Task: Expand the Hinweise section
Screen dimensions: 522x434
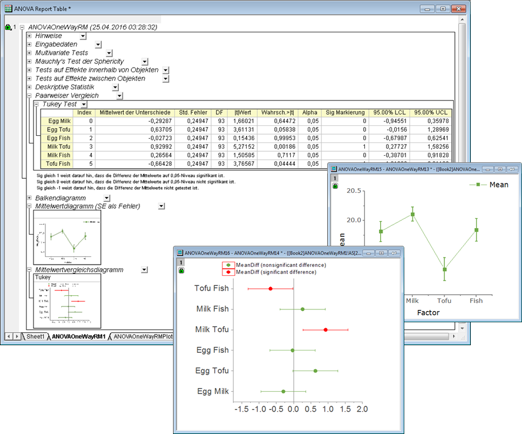Action: (x=29, y=36)
